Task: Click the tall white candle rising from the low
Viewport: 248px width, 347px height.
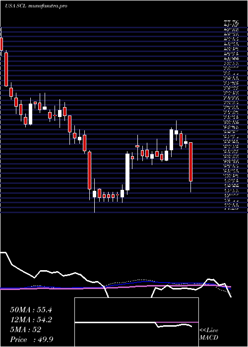Action: (x=127, y=172)
